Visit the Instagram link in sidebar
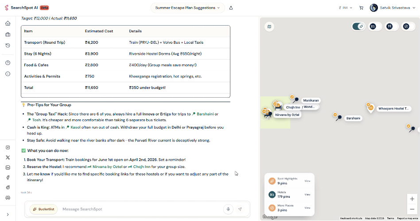420x221 pixels. [8, 148]
